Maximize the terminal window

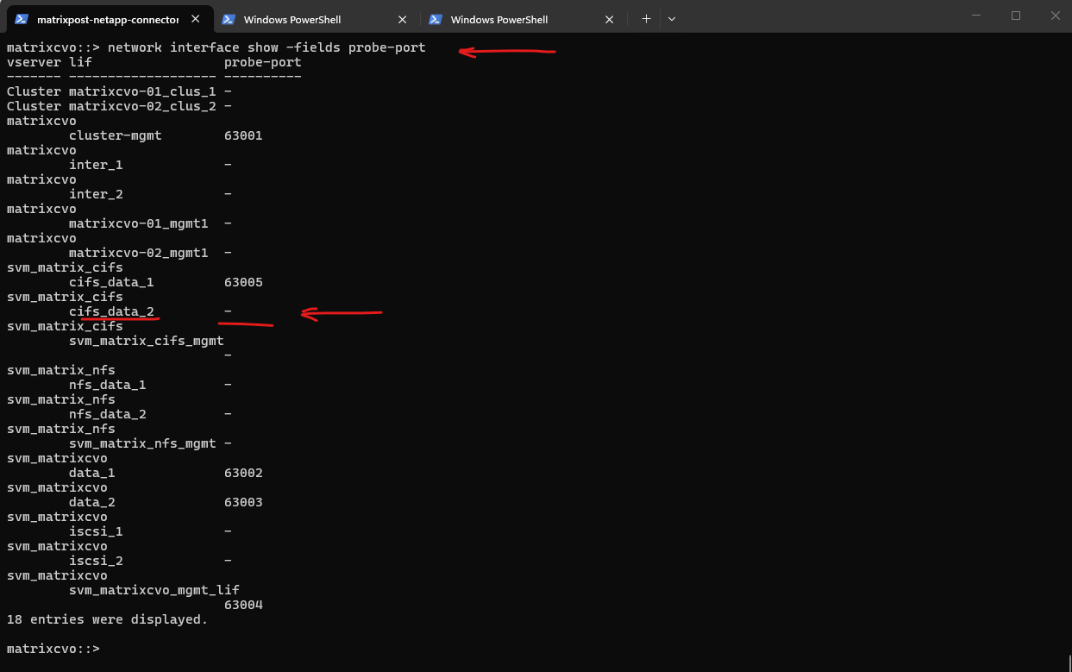[1016, 16]
